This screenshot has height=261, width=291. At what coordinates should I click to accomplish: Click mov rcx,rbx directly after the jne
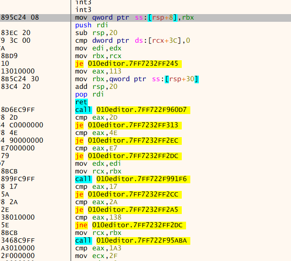point(98,233)
